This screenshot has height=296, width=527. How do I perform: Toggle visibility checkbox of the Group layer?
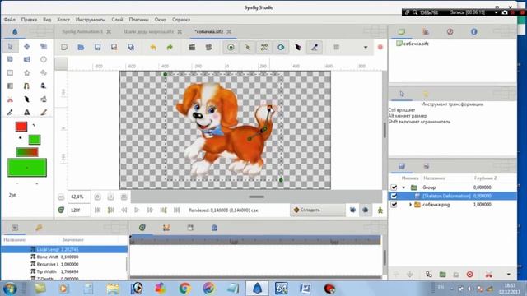point(394,187)
